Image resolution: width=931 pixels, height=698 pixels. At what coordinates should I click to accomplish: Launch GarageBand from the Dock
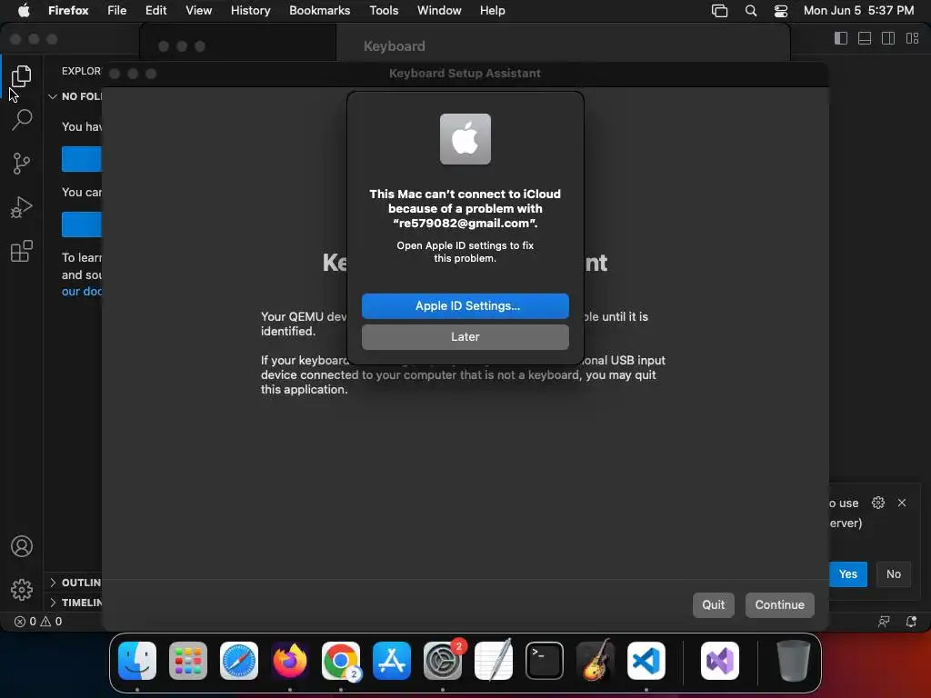pyautogui.click(x=596, y=661)
